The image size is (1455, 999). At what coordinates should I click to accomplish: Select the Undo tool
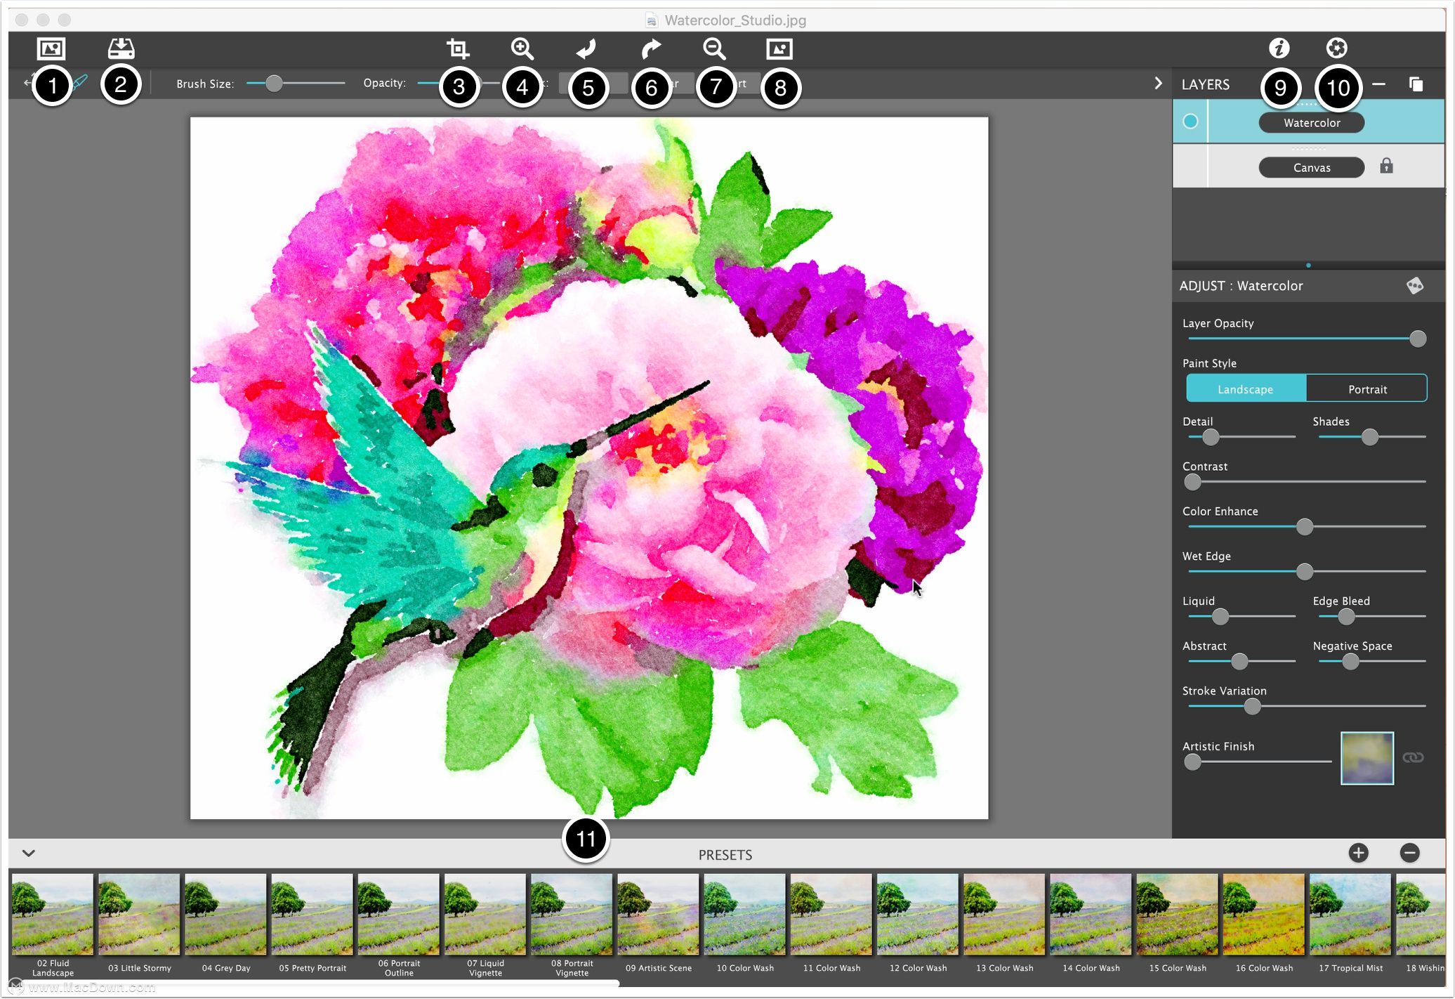(586, 50)
